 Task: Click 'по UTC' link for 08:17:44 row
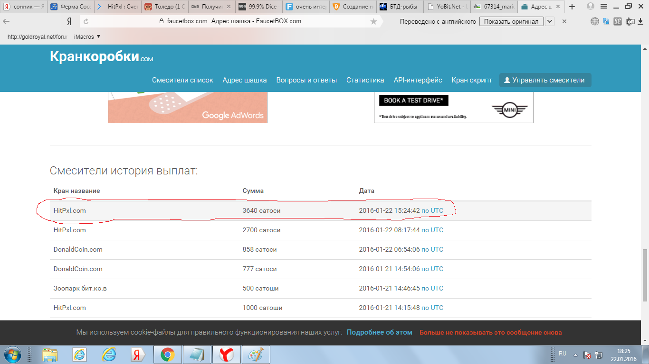(432, 230)
